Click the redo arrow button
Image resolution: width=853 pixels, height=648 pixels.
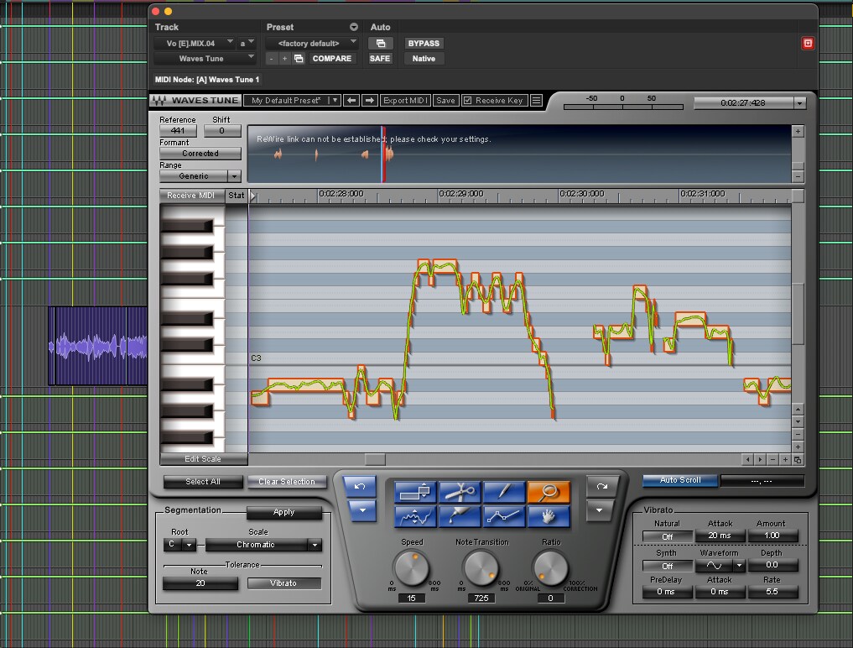601,486
